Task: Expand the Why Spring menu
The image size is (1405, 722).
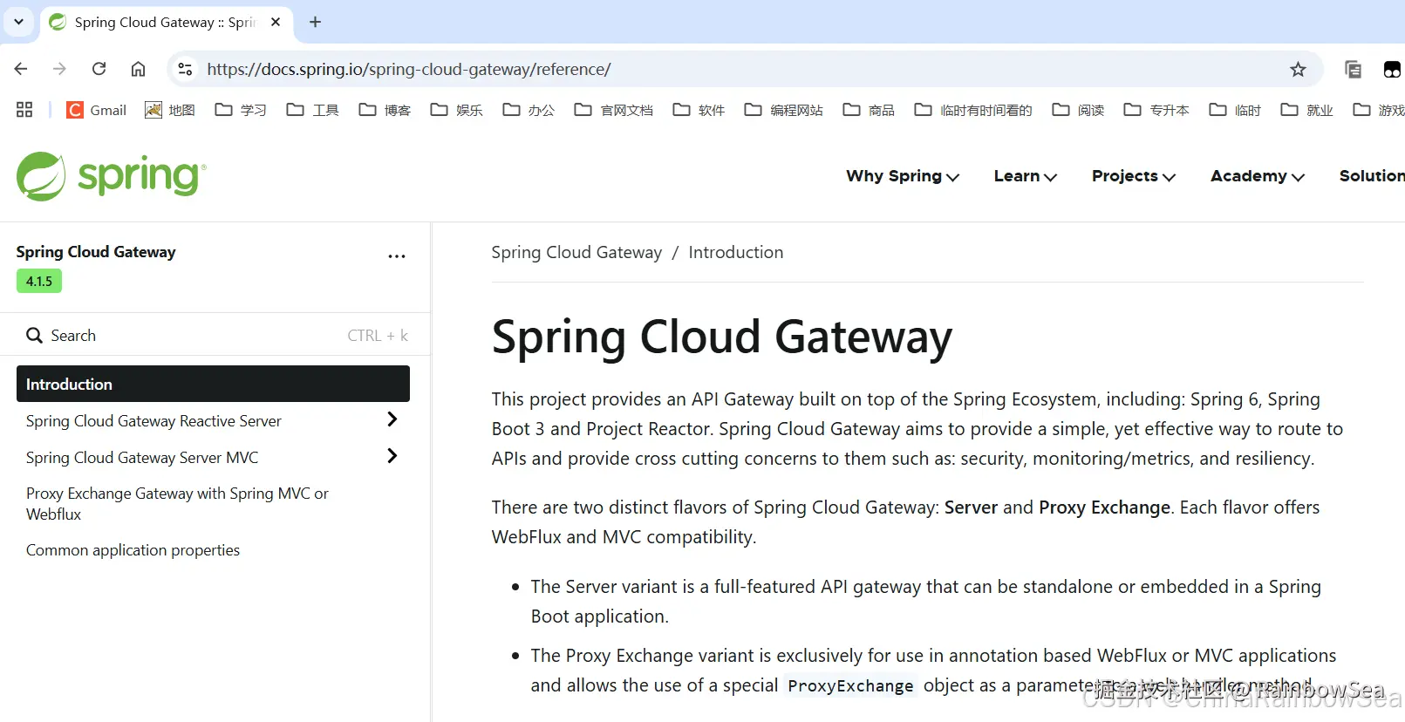Action: click(903, 176)
